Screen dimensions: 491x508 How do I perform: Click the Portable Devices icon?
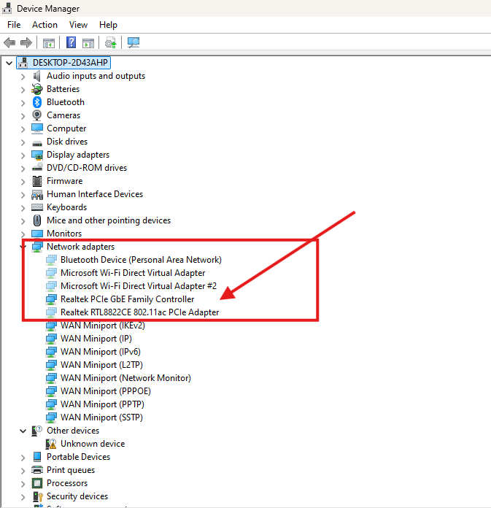(37, 457)
